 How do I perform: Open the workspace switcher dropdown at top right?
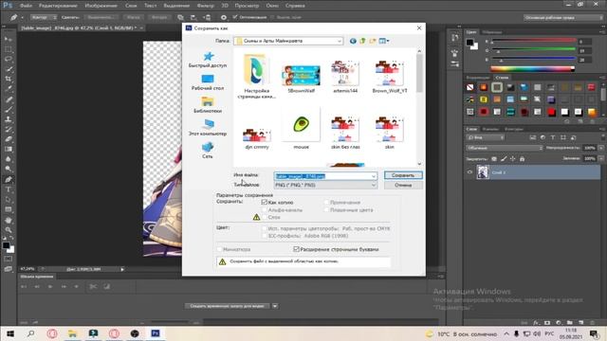[x=563, y=17]
